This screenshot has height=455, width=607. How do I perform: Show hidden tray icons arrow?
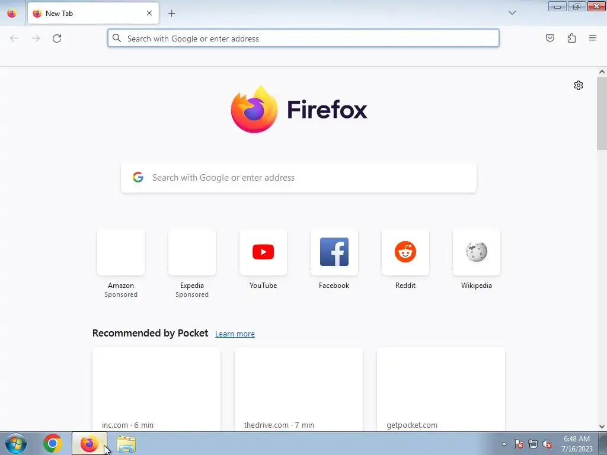[504, 444]
